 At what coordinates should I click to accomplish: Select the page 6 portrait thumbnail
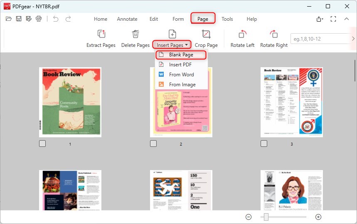[292, 190]
